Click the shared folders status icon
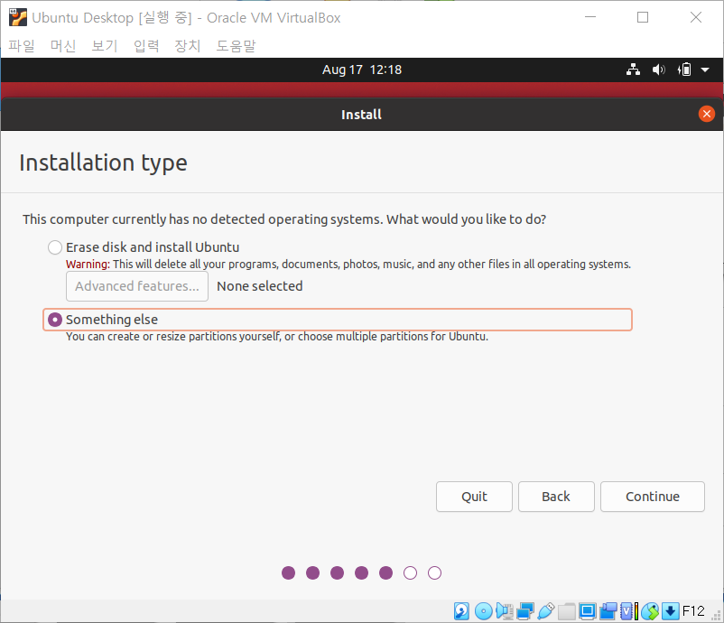The height and width of the screenshot is (623, 724). point(567,611)
